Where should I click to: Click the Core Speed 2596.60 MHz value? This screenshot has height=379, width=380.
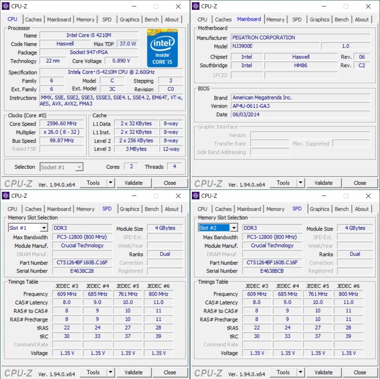62,123
